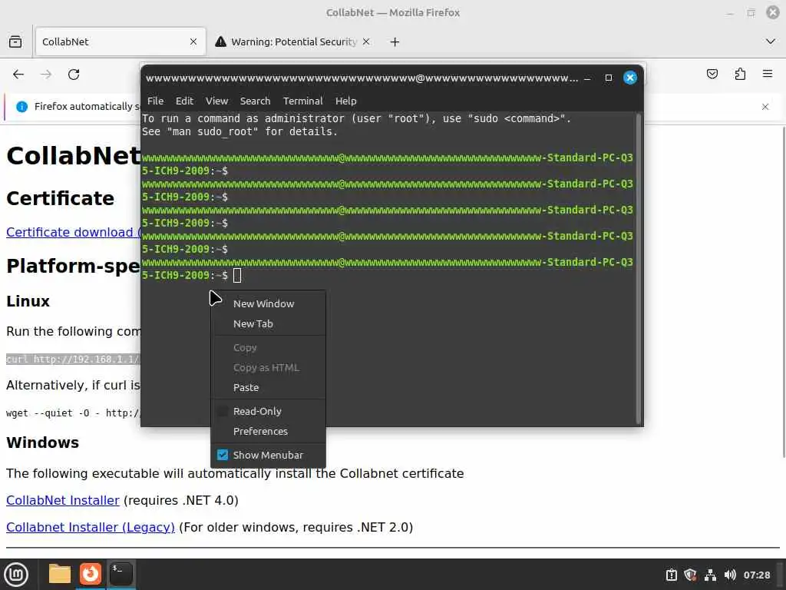The width and height of the screenshot is (786, 590).
Task: Open Firefox hamburger application menu
Action: 768,75
